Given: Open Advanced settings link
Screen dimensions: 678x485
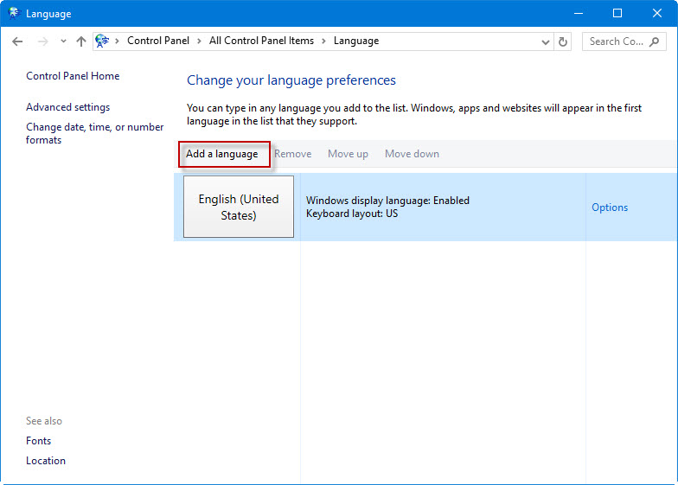Looking at the screenshot, I should tap(67, 107).
